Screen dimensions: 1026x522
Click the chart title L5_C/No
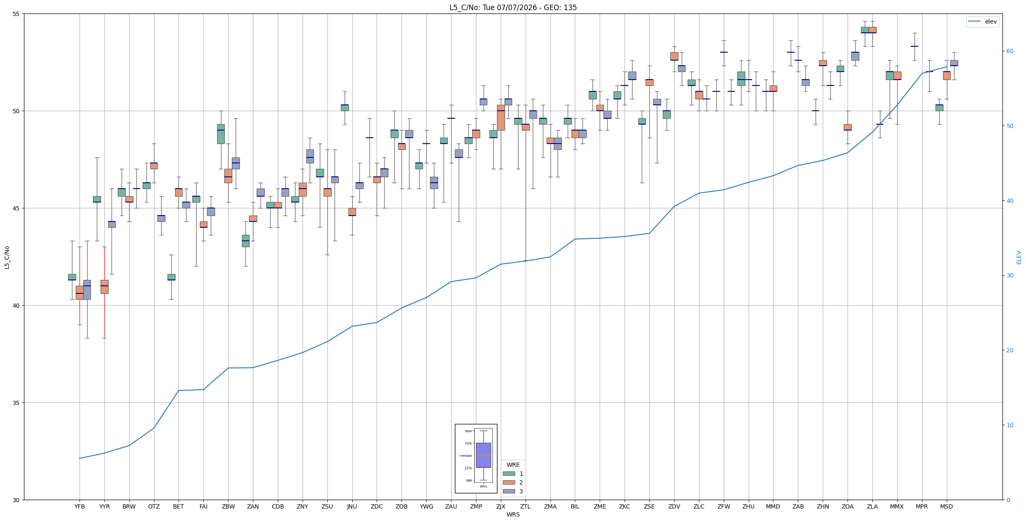tap(513, 8)
